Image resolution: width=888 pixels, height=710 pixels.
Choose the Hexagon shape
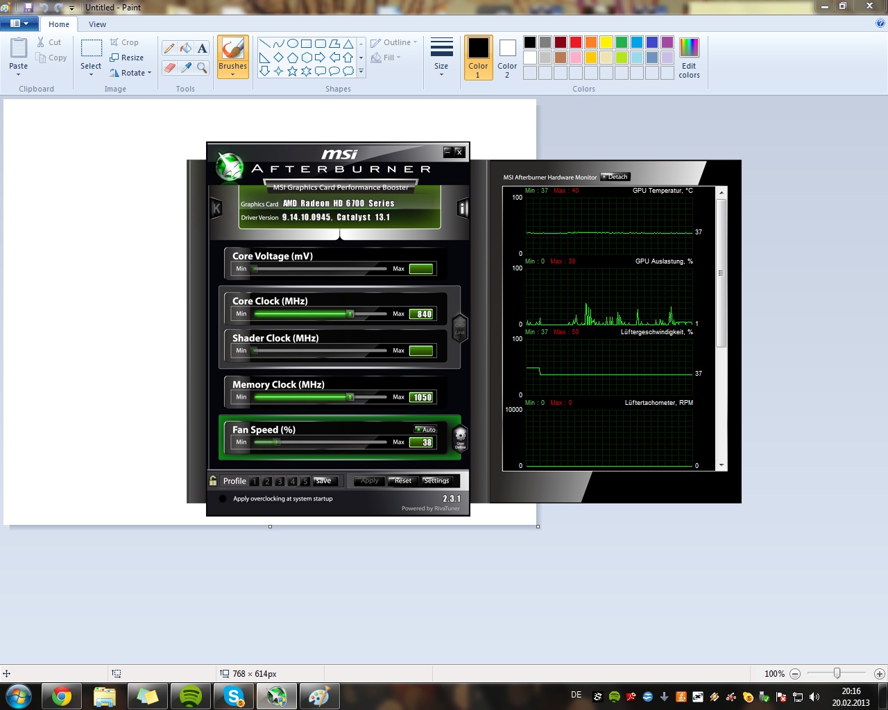[306, 57]
